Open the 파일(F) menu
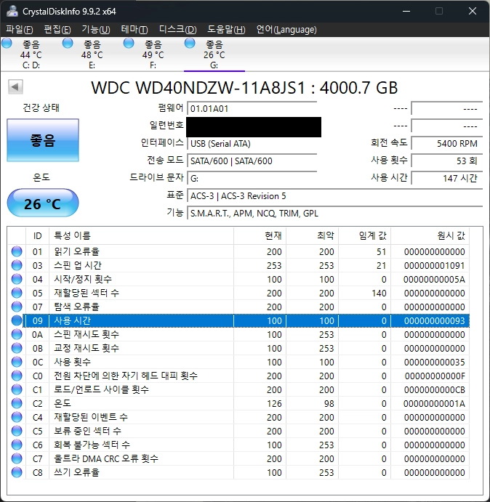This screenshot has width=490, height=502. pyautogui.click(x=19, y=30)
